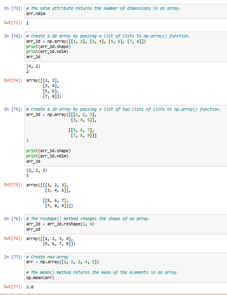
Task: Click the 'In [76]:' prompt label
Action: click(x=13, y=219)
